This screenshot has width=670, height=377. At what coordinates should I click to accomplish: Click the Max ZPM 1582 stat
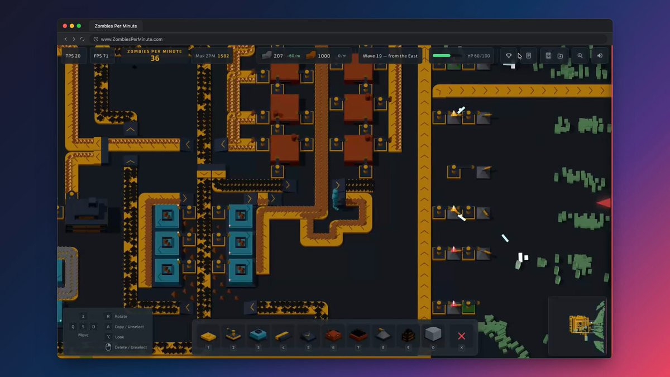(x=212, y=56)
